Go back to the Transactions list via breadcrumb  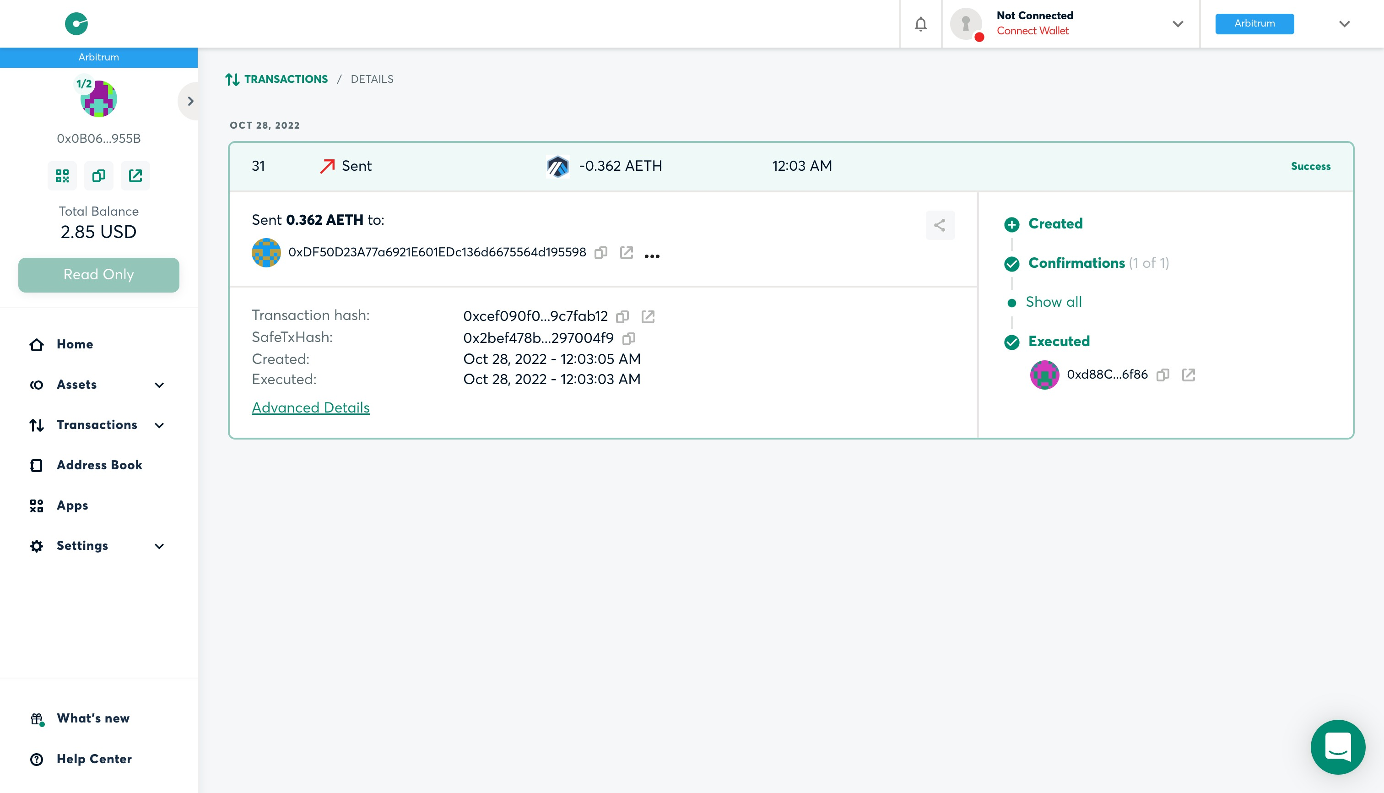[x=286, y=79]
